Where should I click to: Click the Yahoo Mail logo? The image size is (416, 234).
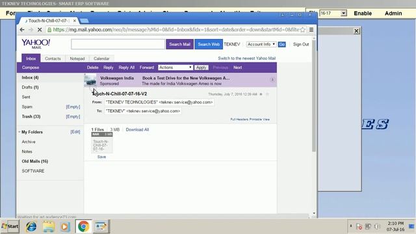(x=36, y=44)
